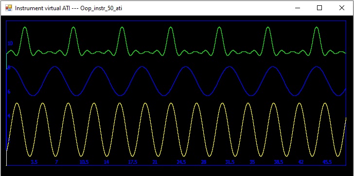Select the 38.5 time axis label
This screenshot has width=354, height=176.
click(x=278, y=162)
